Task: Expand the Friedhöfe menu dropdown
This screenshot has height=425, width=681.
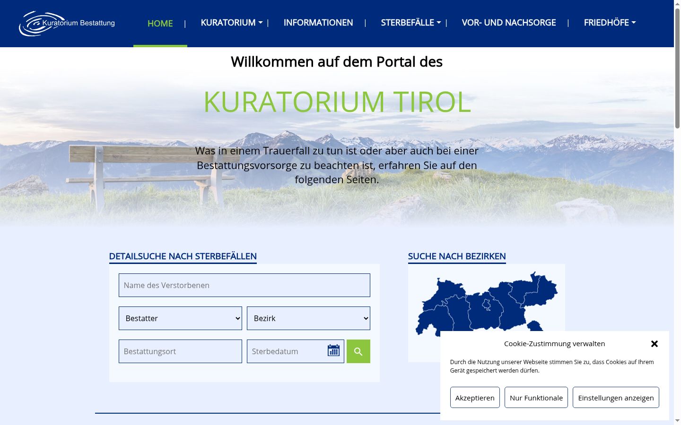Action: coord(610,23)
